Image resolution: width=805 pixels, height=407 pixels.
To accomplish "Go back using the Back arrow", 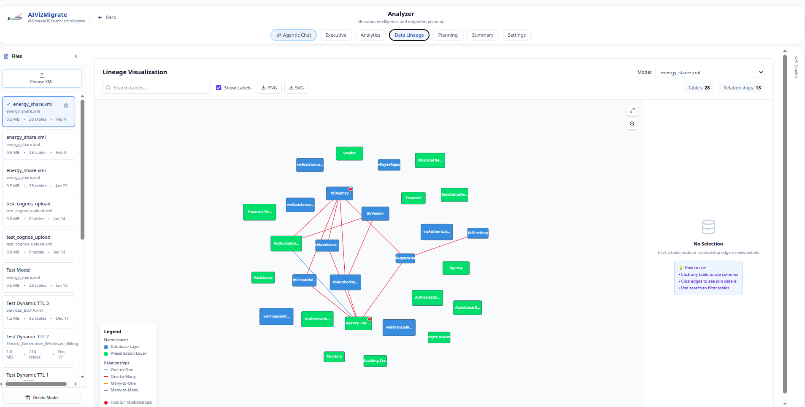I will pyautogui.click(x=107, y=17).
